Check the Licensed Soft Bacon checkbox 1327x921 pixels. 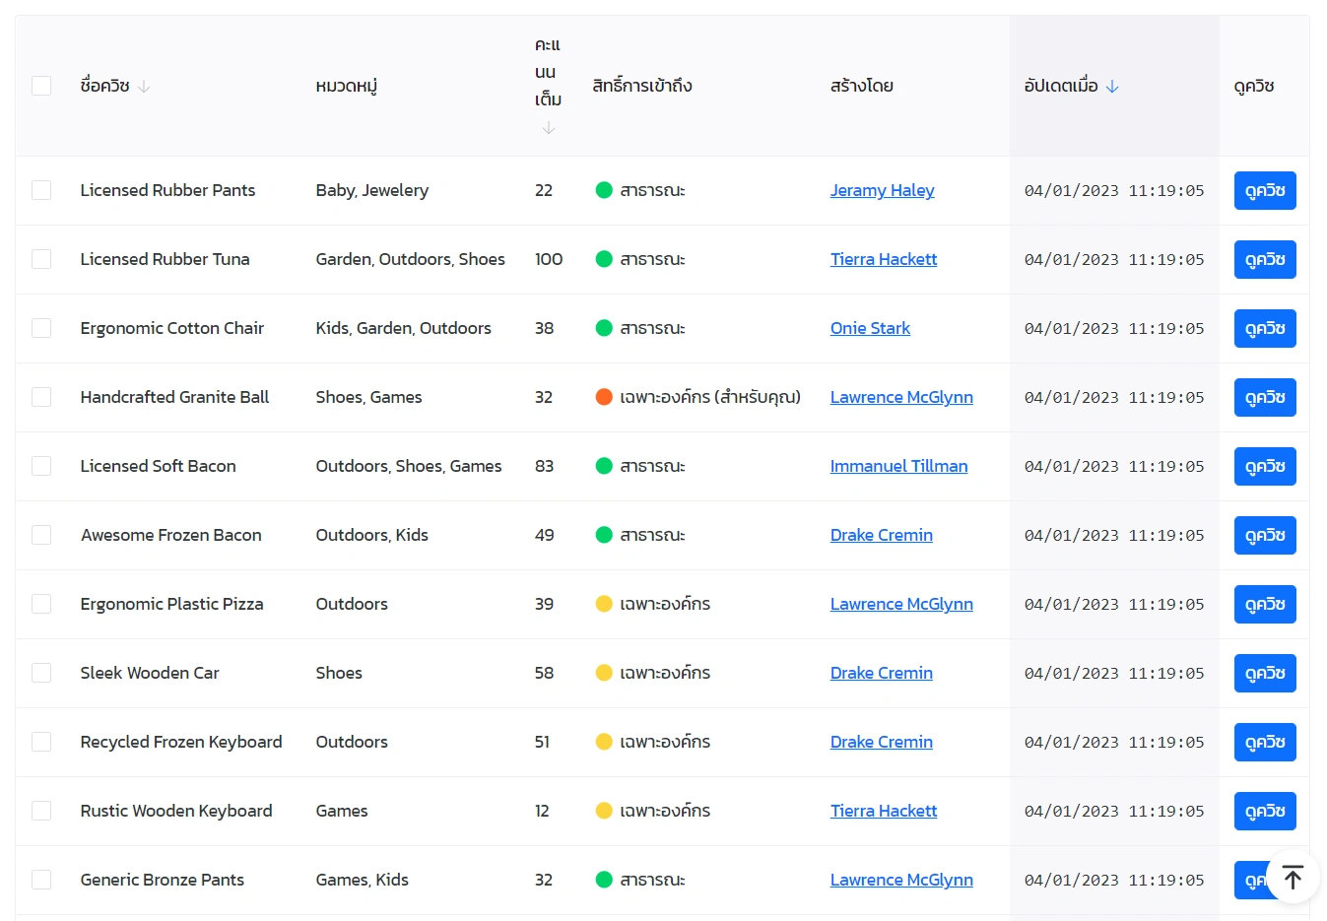41,466
